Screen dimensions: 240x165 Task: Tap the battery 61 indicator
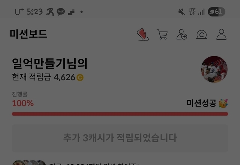[216, 12]
